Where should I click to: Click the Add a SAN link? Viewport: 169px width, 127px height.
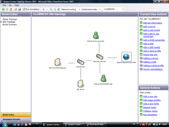pos(148,44)
